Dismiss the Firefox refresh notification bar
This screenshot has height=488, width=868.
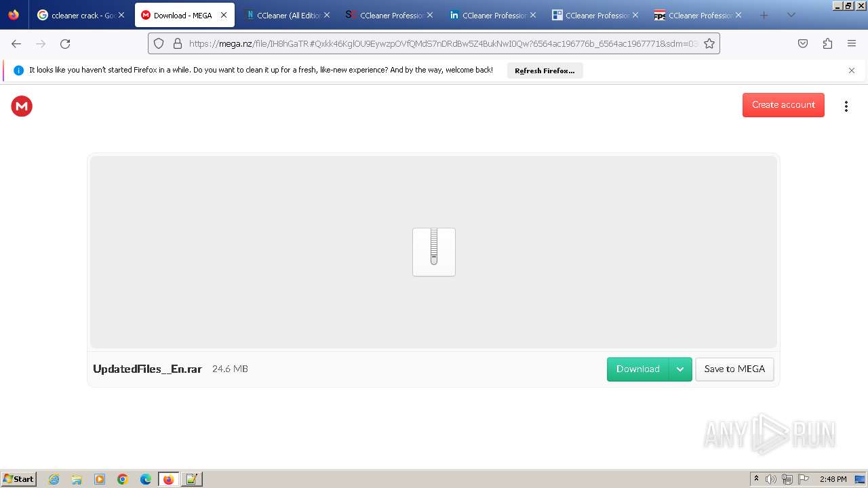click(x=852, y=70)
